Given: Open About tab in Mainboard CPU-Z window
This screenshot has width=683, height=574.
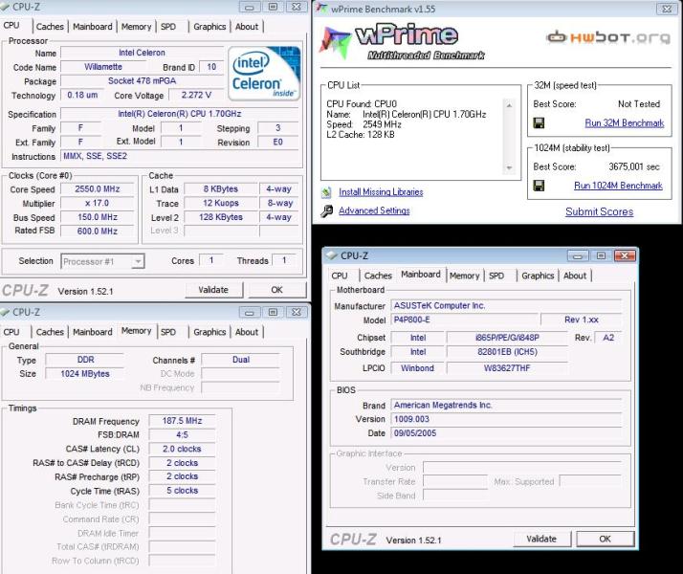Looking at the screenshot, I should click(575, 276).
